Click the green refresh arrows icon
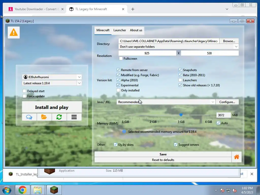The image size is (260, 195). [x=59, y=117]
